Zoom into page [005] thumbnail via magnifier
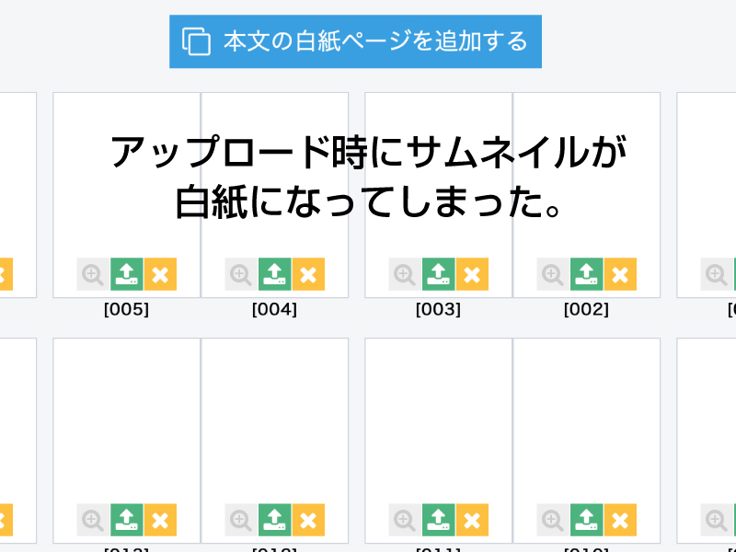The height and width of the screenshot is (552, 736). 94,274
